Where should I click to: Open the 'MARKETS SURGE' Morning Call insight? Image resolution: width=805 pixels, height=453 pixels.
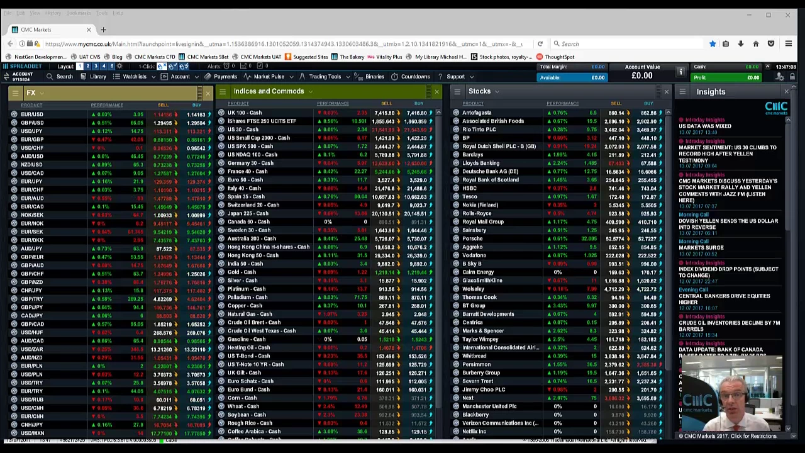coord(701,247)
